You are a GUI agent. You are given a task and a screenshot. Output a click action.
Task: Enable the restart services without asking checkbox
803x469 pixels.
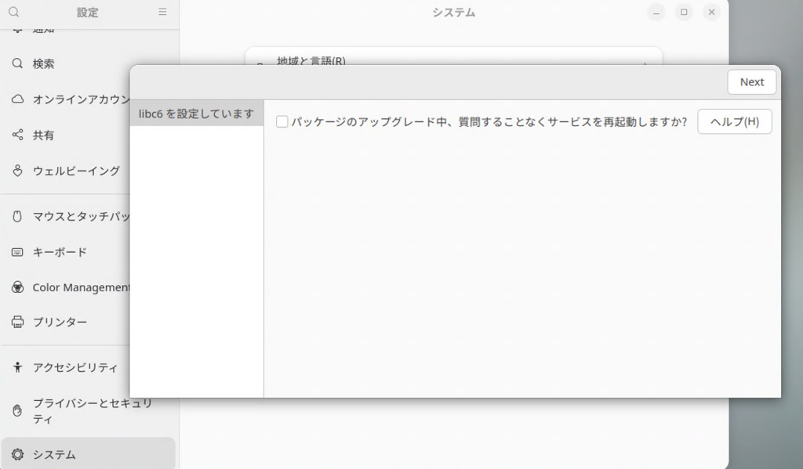click(282, 121)
